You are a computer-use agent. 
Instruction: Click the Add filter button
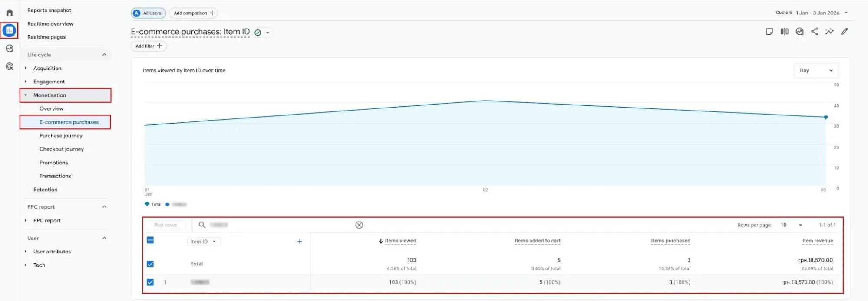tap(149, 46)
